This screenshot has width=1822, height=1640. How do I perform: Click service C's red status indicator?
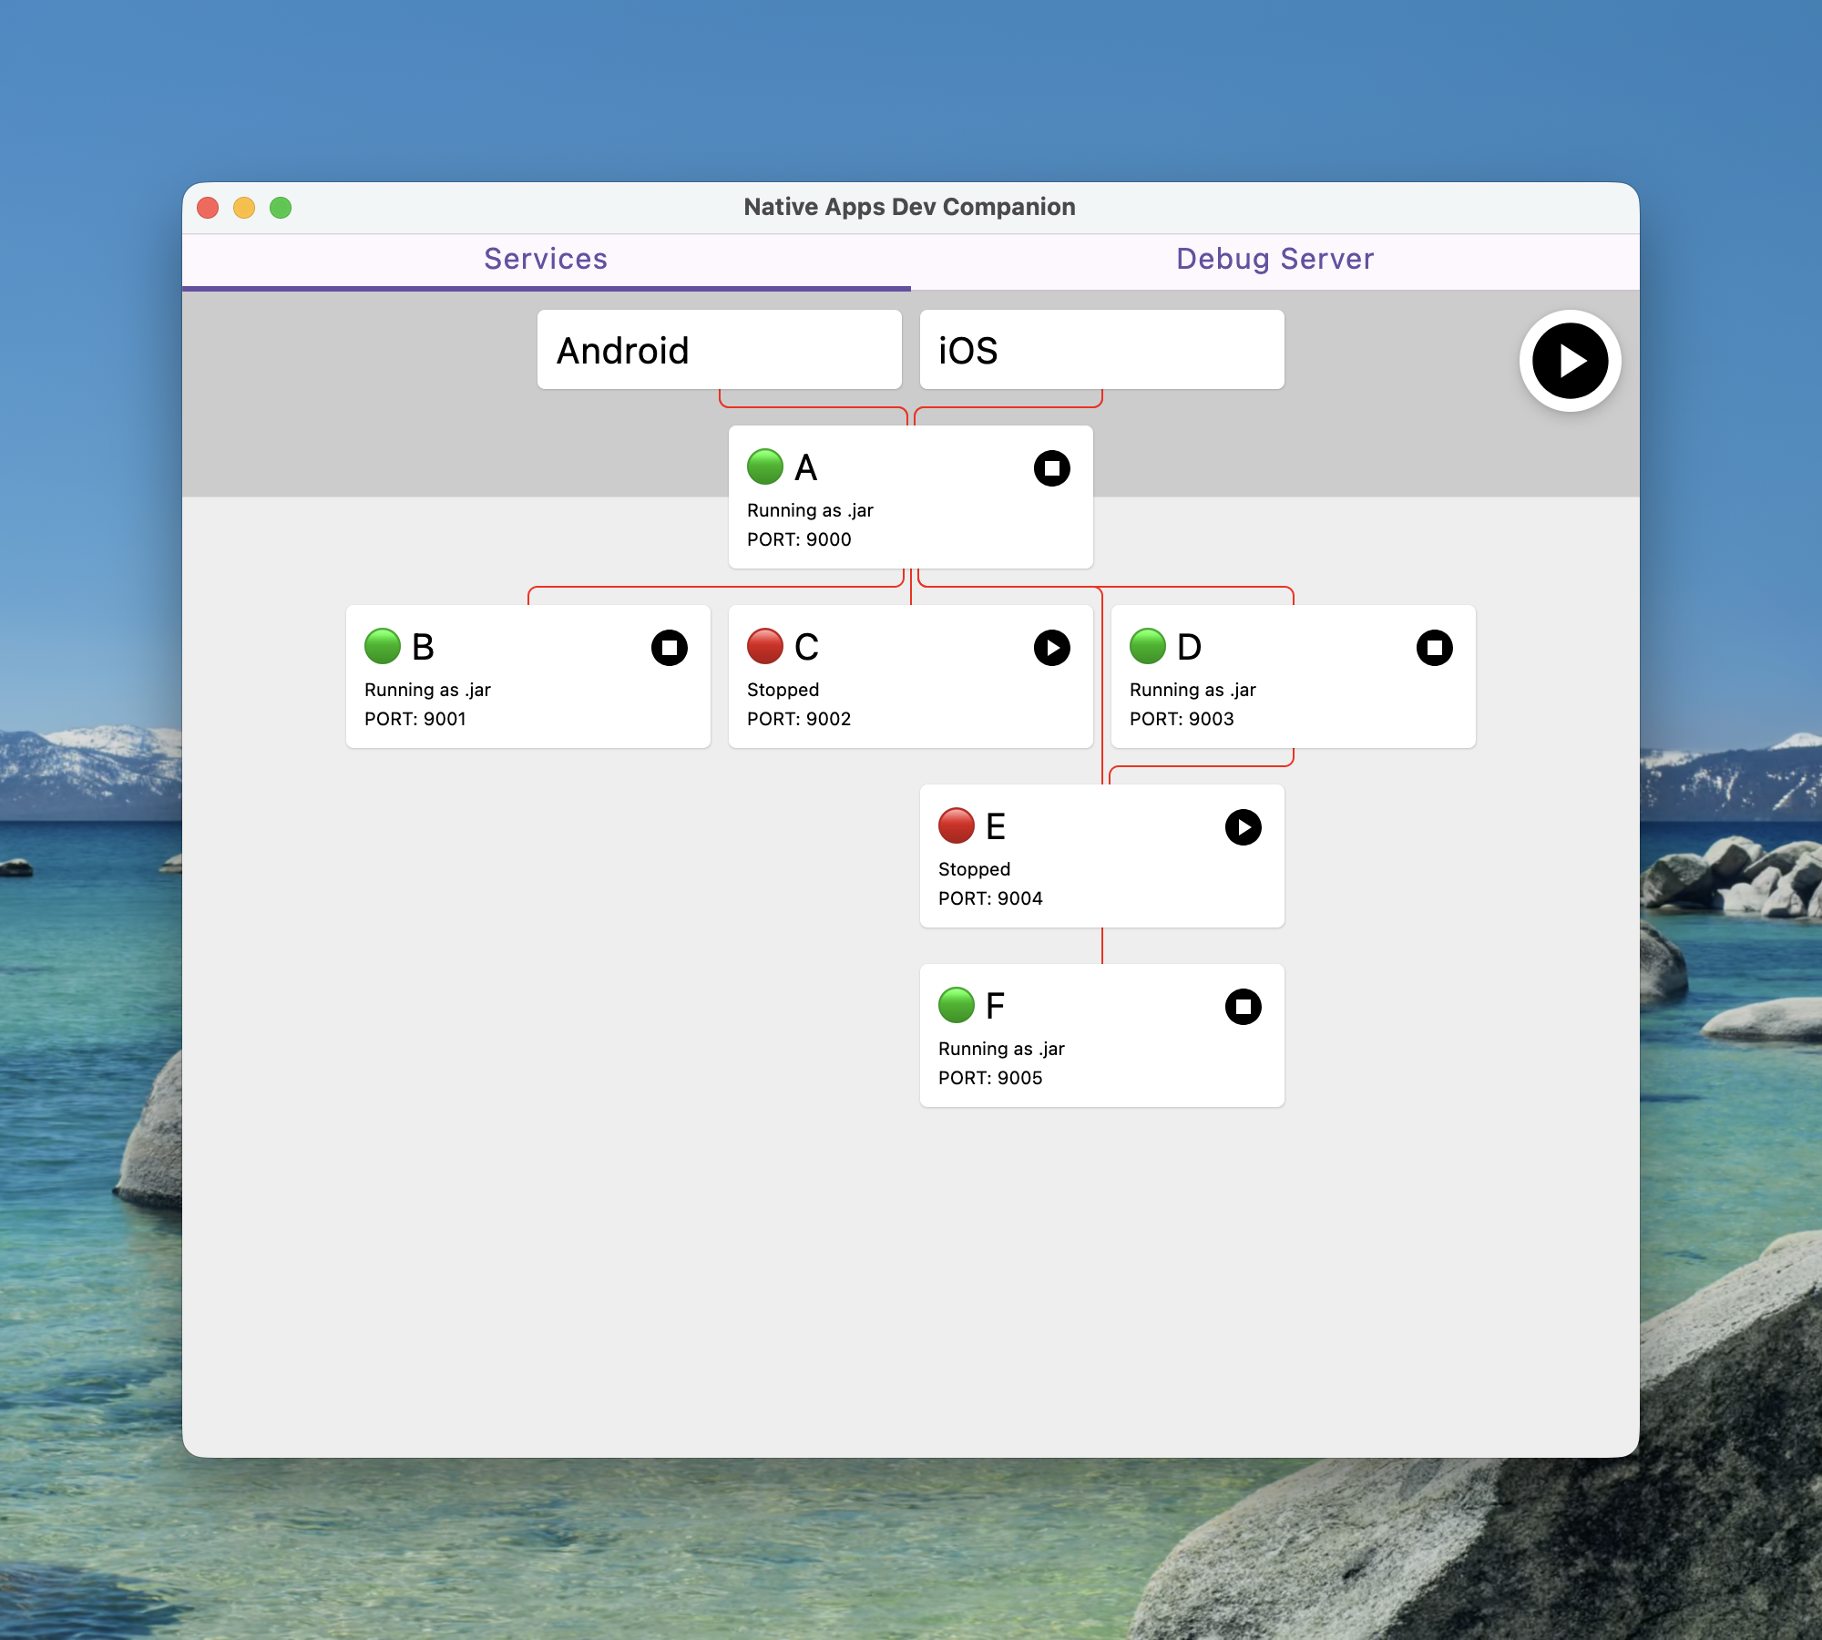(765, 646)
